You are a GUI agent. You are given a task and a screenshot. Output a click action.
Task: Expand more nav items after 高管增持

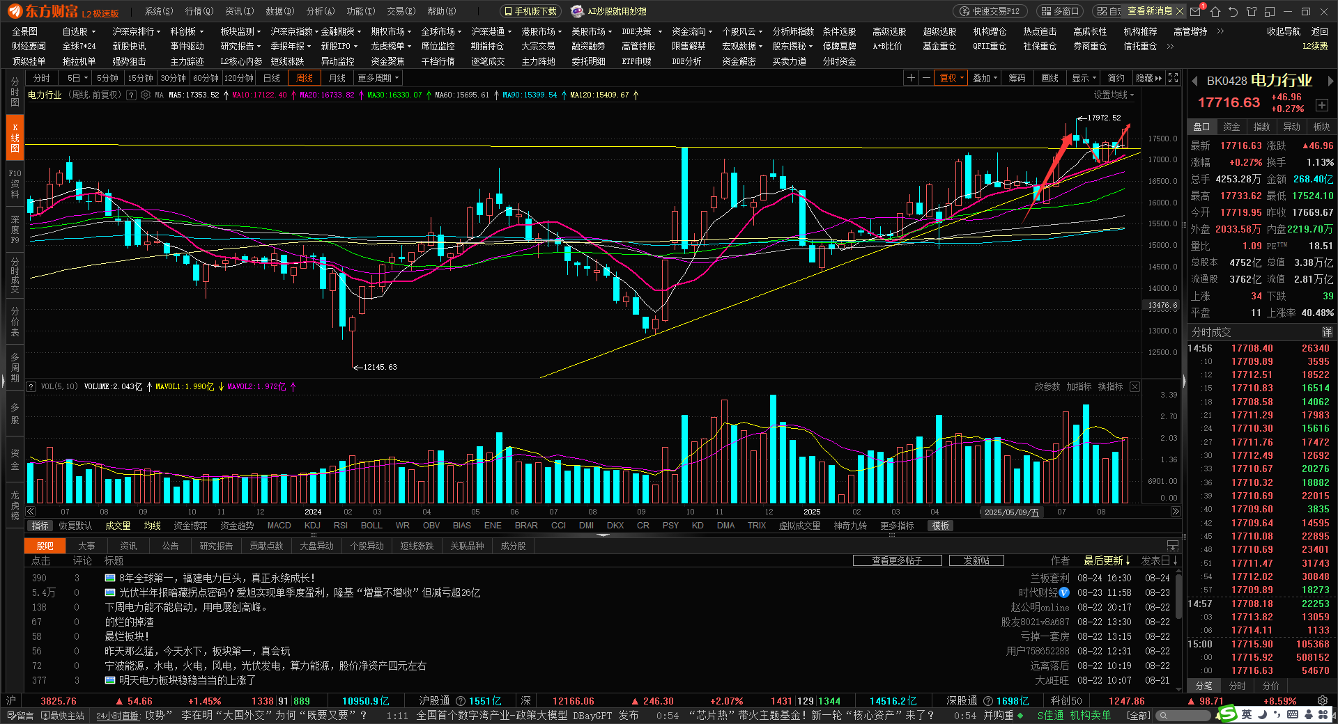pyautogui.click(x=1220, y=31)
